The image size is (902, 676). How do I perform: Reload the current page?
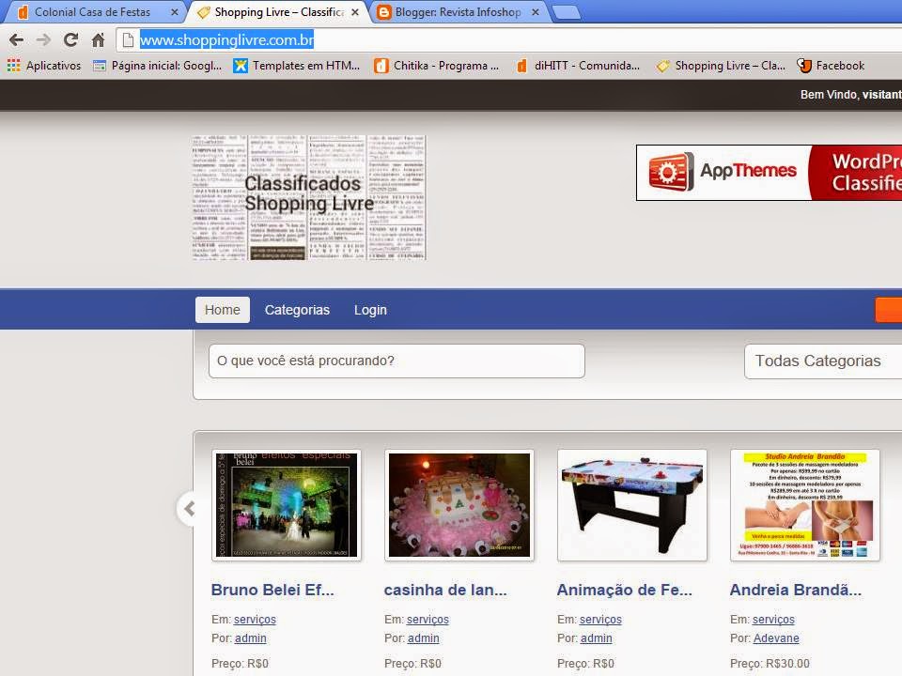(70, 39)
